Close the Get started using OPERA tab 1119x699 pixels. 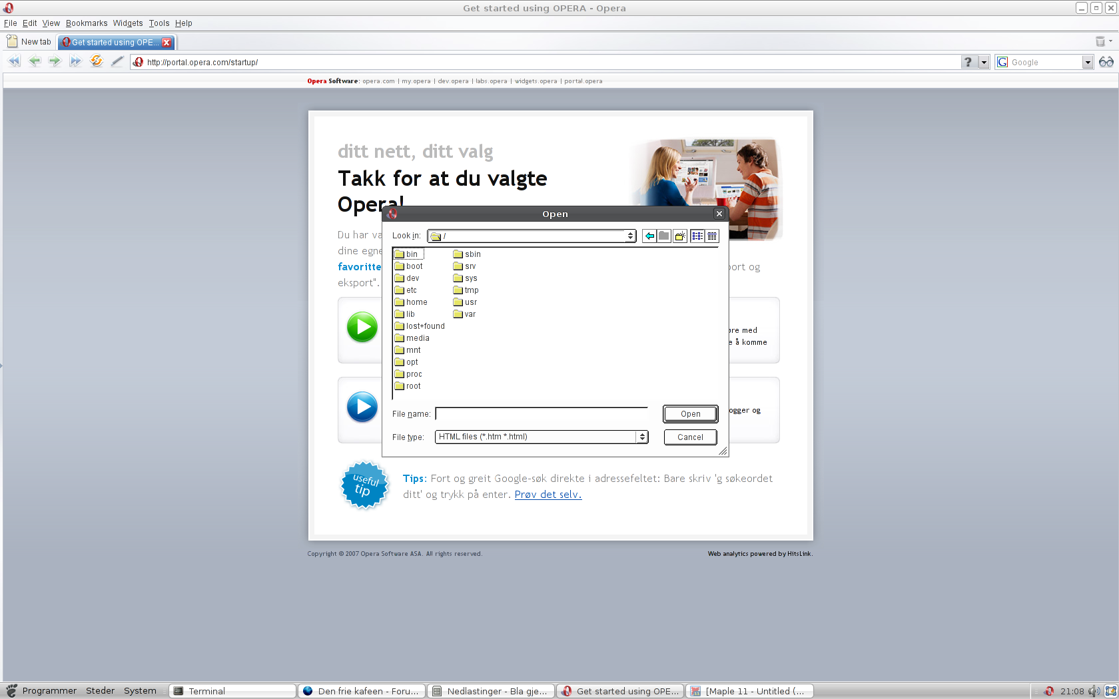167,42
